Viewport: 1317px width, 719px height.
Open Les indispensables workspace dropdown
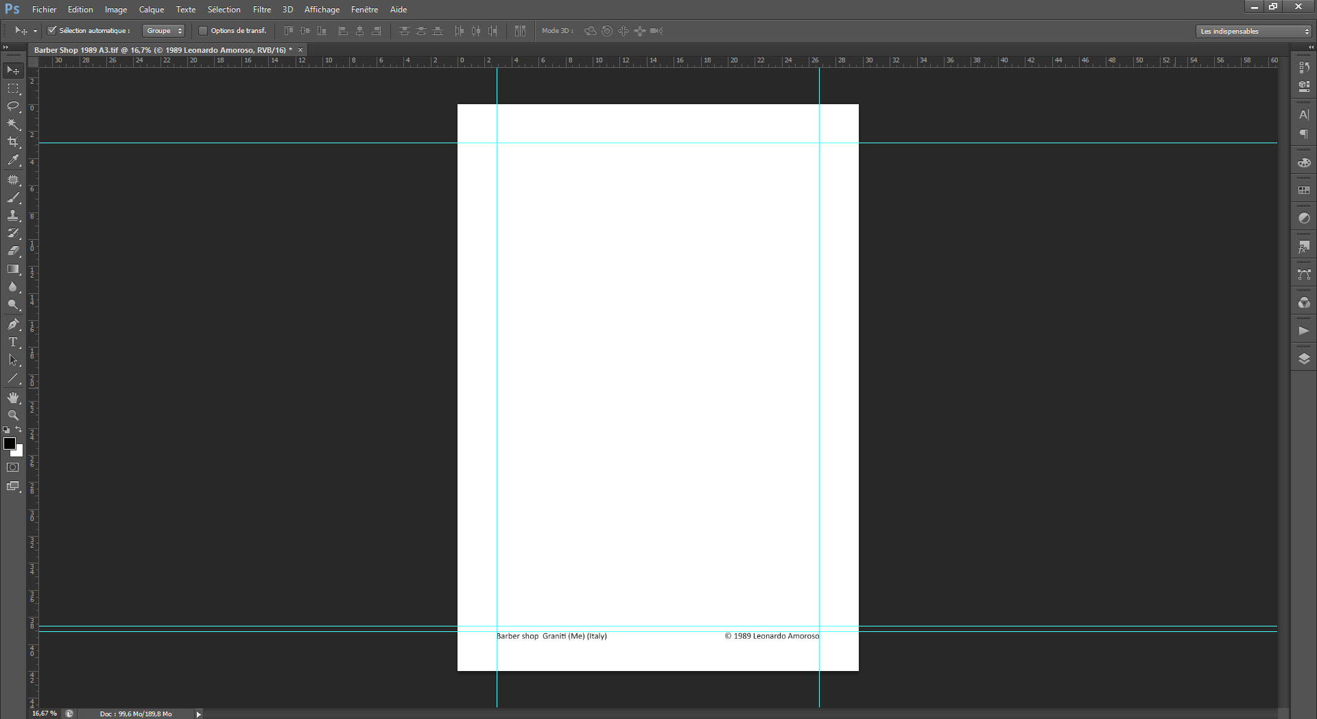coord(1253,31)
